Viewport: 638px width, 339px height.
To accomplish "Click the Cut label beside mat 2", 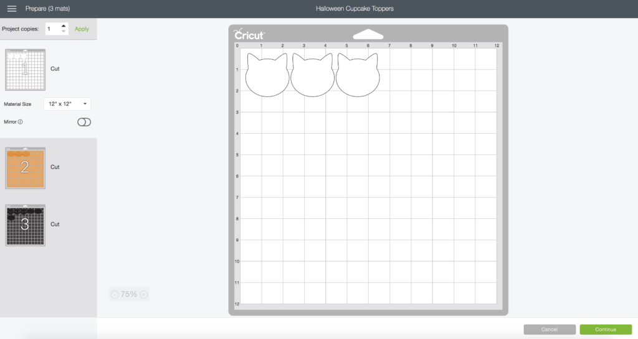I will (x=55, y=167).
